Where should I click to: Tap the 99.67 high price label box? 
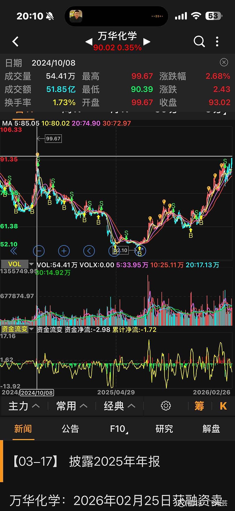[x=53, y=139]
